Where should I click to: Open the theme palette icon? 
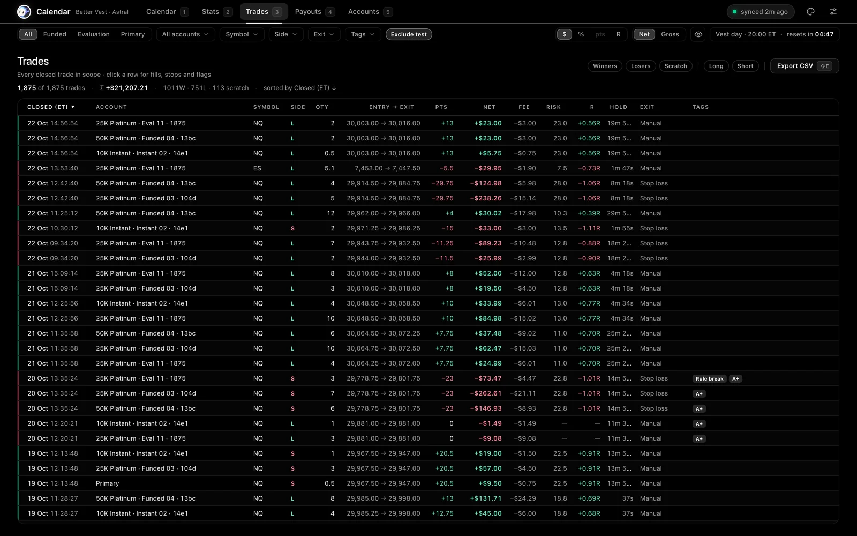tap(810, 11)
